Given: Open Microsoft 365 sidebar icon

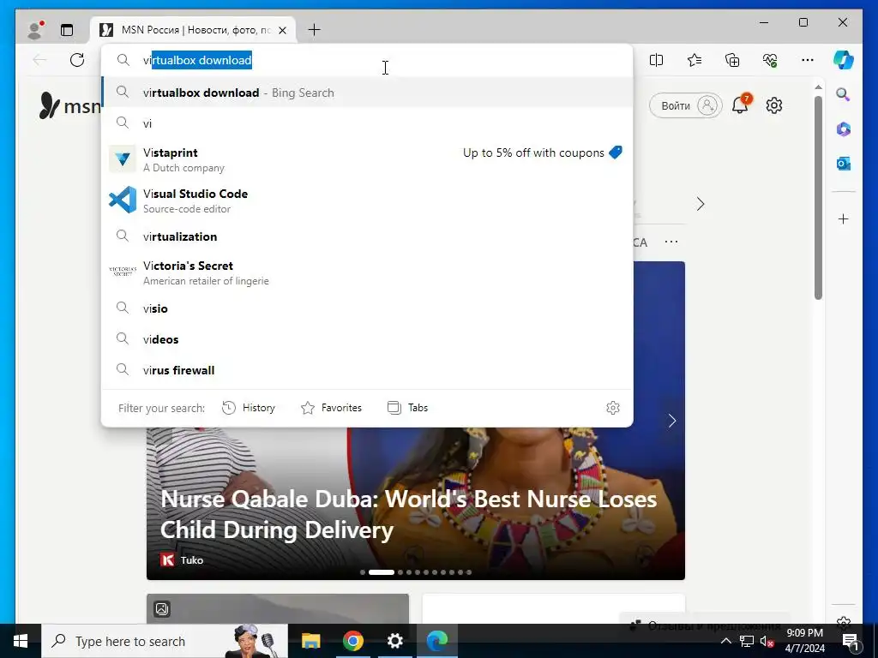Looking at the screenshot, I should [844, 129].
